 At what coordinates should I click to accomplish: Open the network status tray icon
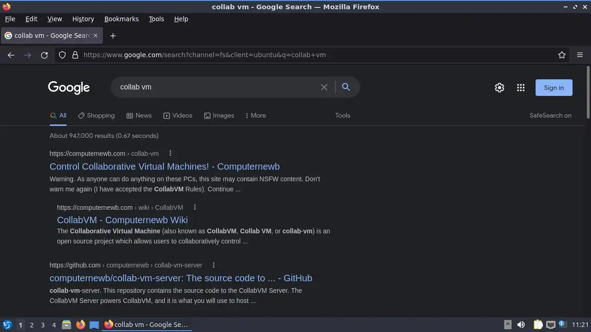coord(550,325)
